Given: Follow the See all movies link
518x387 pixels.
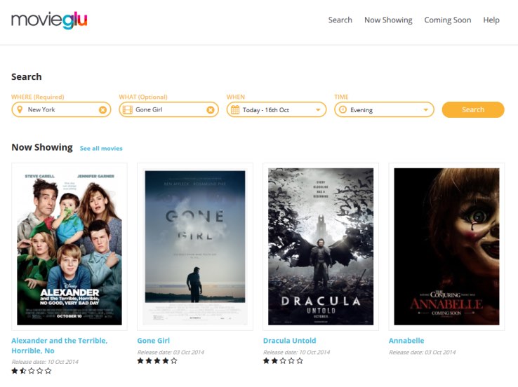Looking at the screenshot, I should pos(101,149).
